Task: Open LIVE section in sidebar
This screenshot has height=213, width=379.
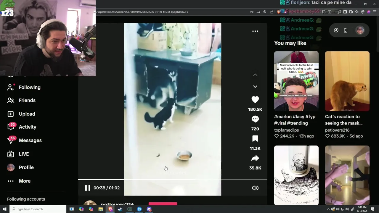Action: click(24, 154)
